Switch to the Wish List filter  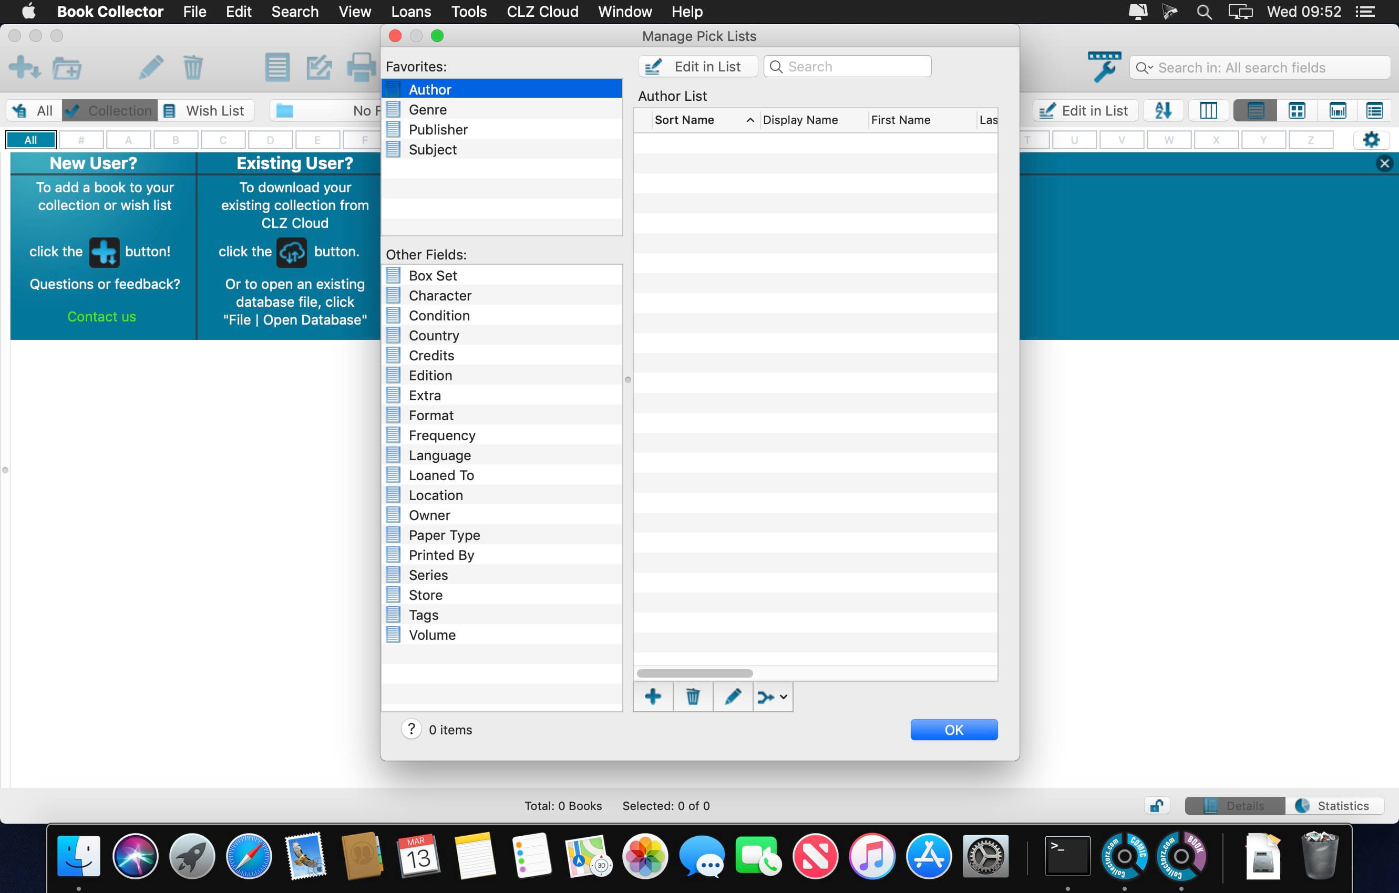(x=205, y=110)
